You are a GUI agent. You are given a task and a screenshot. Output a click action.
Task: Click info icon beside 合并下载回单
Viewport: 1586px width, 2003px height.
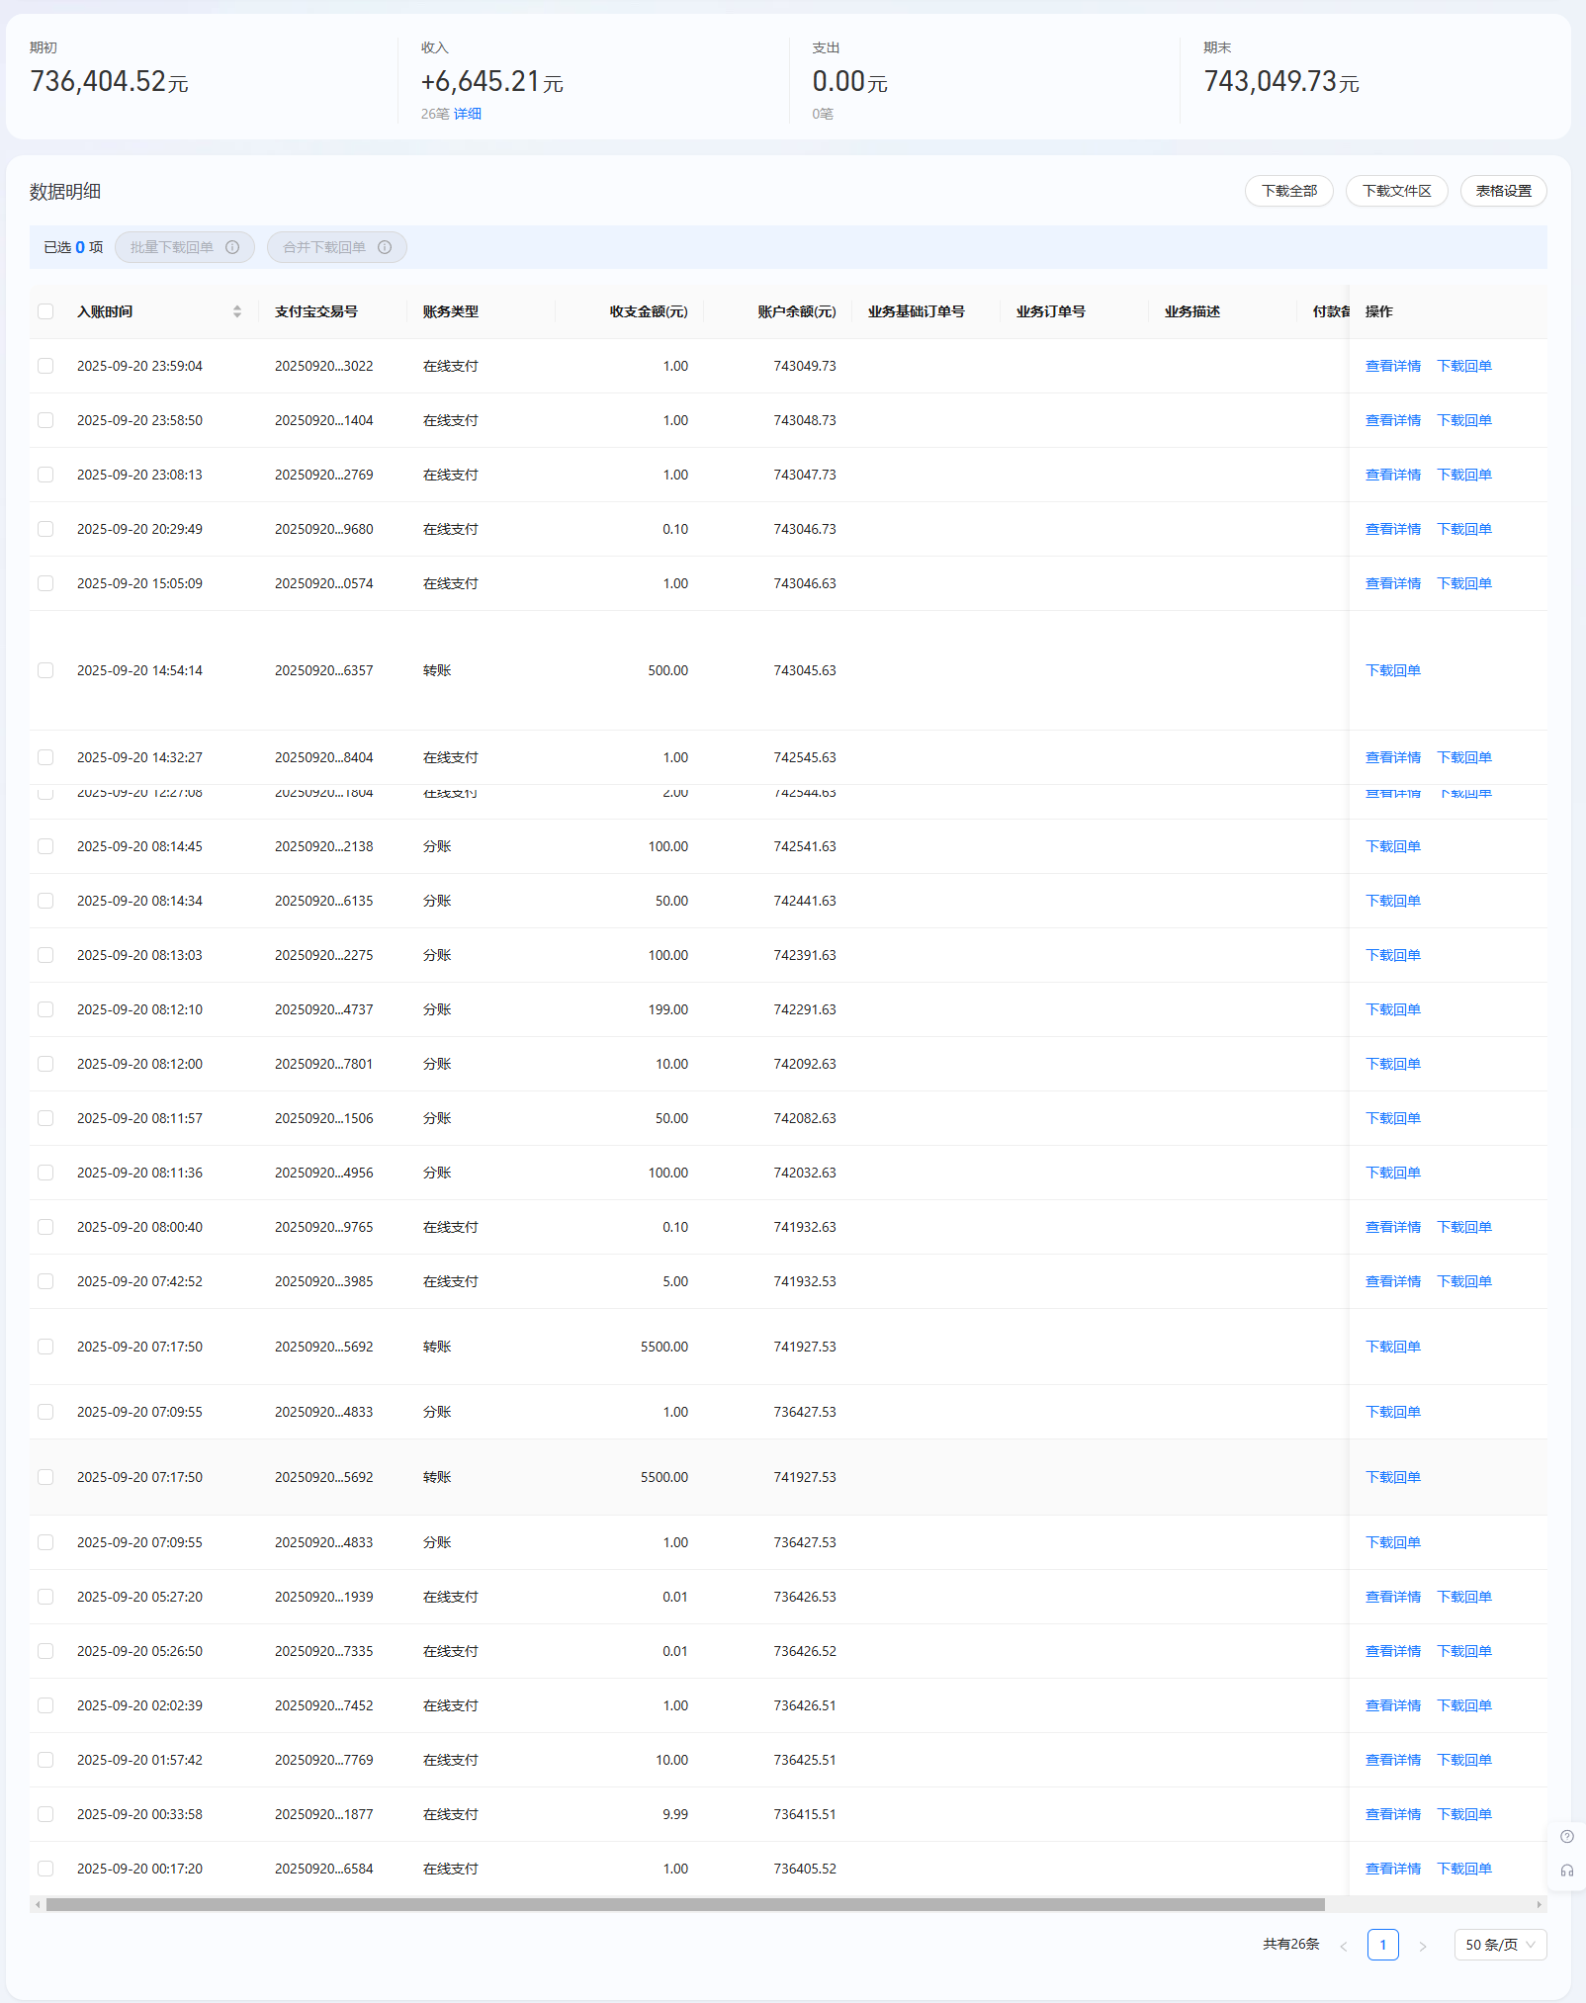tap(385, 247)
